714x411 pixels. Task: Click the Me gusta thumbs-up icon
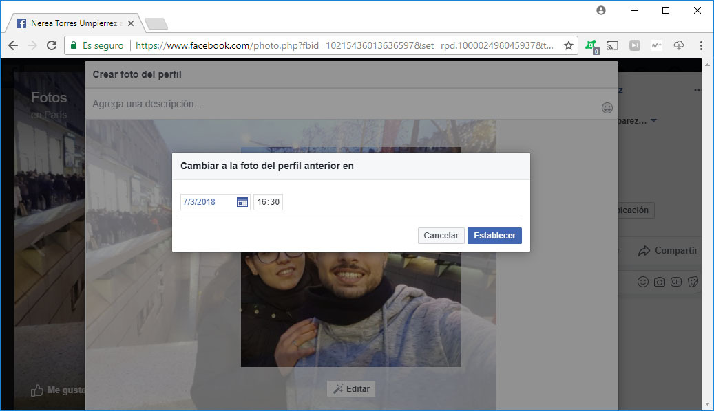(38, 389)
